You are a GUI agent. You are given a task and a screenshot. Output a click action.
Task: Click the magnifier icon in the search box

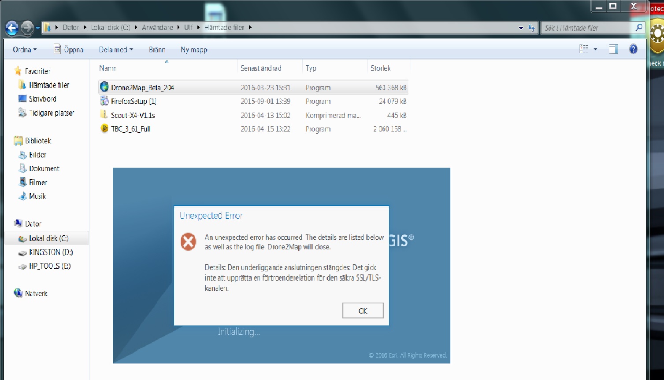[x=639, y=27]
